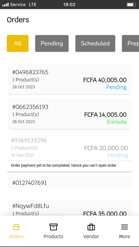139x247 pixels.
Task: Tap the disabled order #9369139296
Action: [69, 152]
